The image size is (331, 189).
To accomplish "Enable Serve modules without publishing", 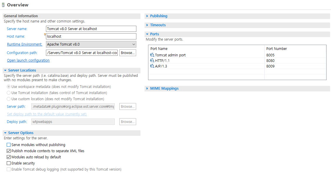I will [9, 145].
